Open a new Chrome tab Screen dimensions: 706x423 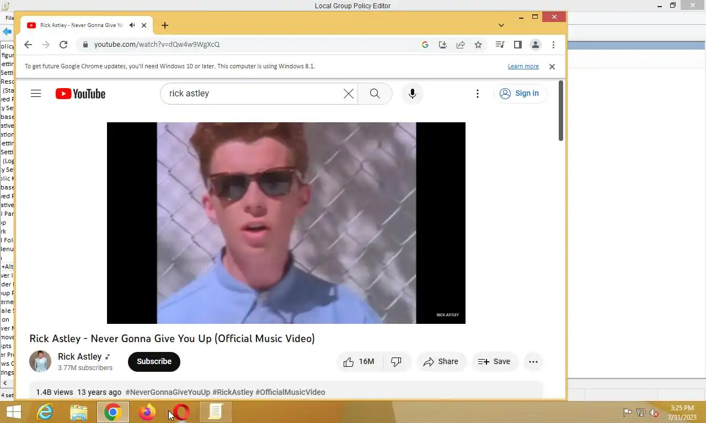165,25
